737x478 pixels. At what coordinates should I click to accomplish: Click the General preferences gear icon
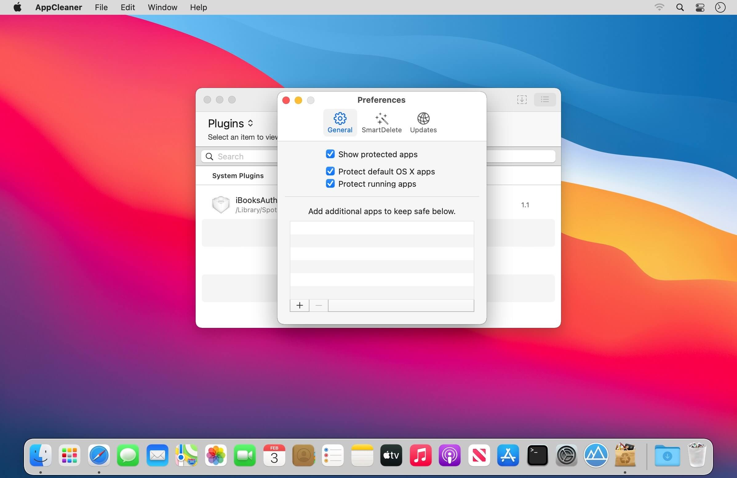tap(340, 118)
